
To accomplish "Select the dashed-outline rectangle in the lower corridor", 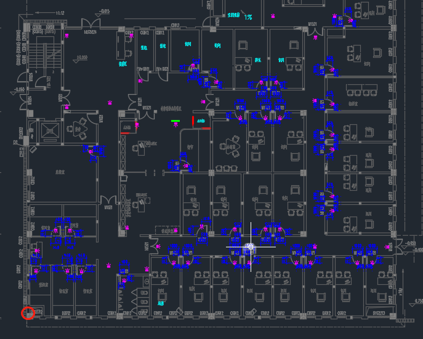I will coord(167,230).
